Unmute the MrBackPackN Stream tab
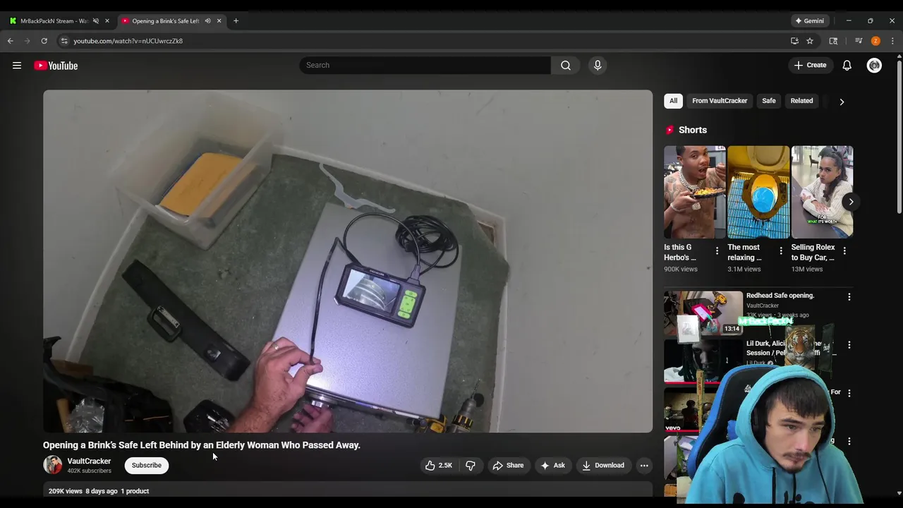Screen dimensions: 903x508 [96, 21]
